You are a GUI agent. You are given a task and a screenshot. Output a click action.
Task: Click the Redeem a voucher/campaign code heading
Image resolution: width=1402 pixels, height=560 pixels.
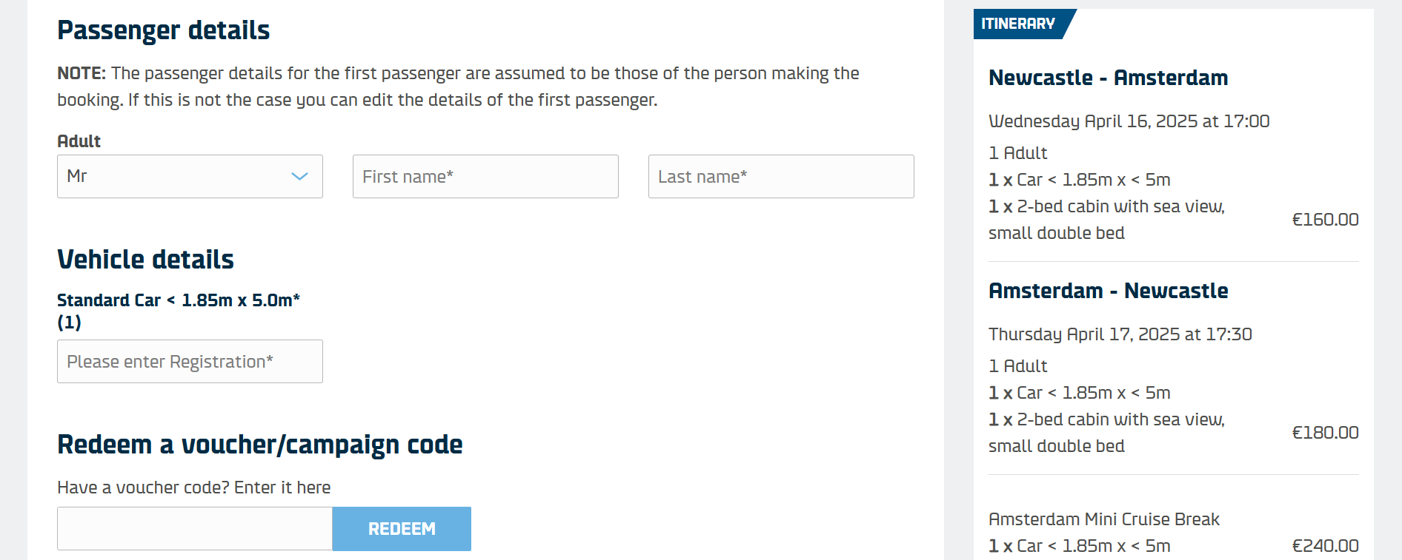[259, 445]
